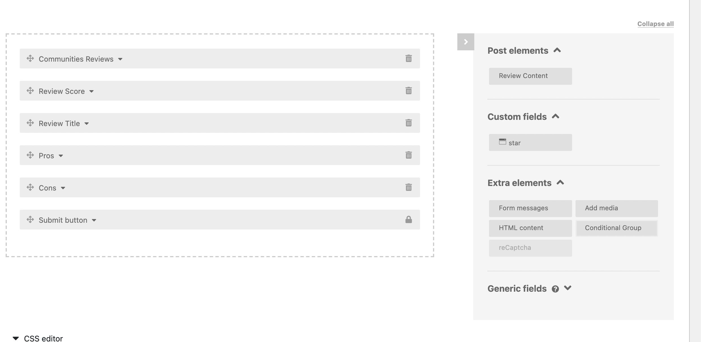Add the HTML content element

point(530,228)
